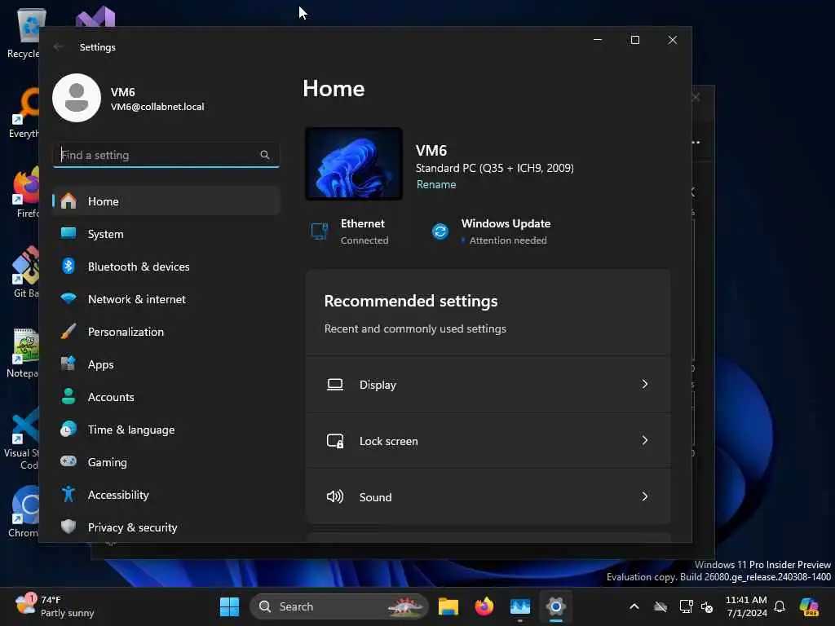Select the Chrome desktop shortcut
This screenshot has height=626, width=835.
(24, 512)
